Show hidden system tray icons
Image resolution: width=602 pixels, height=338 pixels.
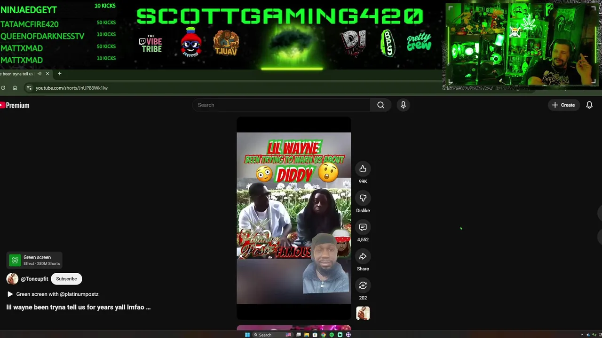pyautogui.click(x=582, y=335)
